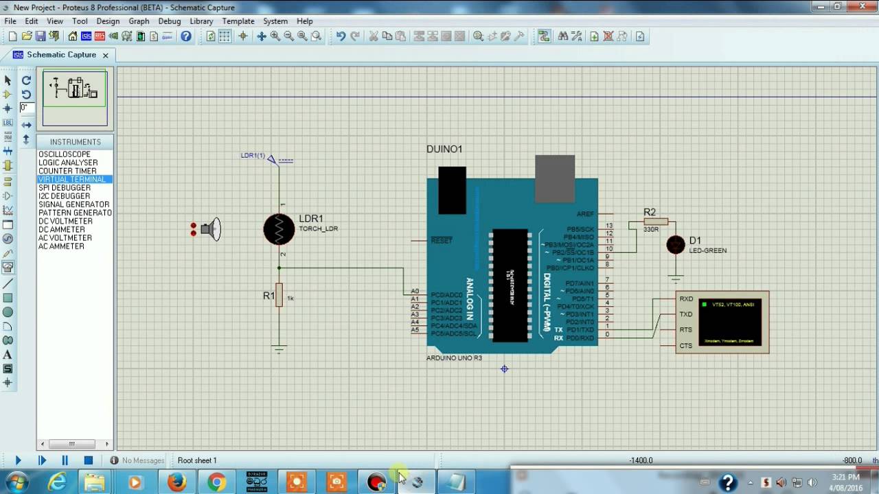This screenshot has height=494, width=879.
Task: Create a new project with toolbar icon
Action: [12, 36]
